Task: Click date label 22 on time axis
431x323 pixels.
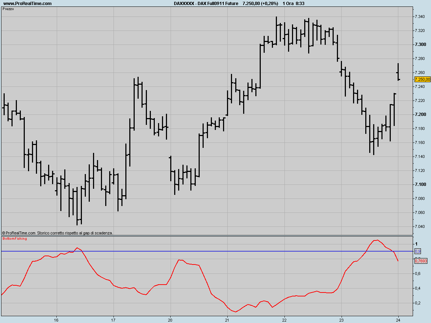Action: pyautogui.click(x=284, y=319)
